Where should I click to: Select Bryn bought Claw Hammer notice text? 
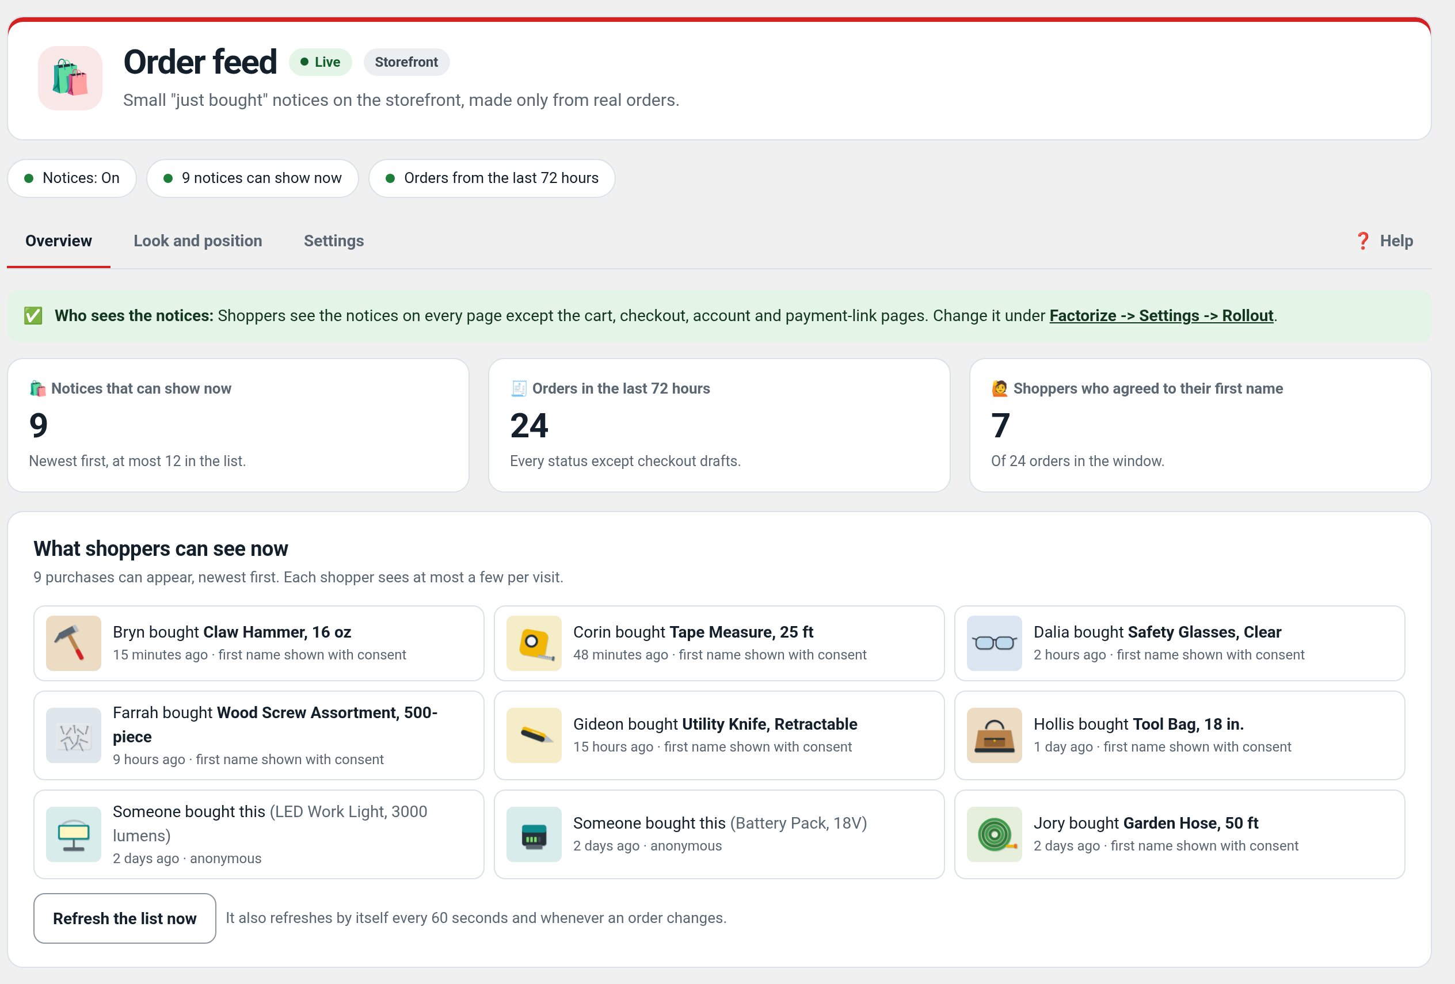click(231, 632)
